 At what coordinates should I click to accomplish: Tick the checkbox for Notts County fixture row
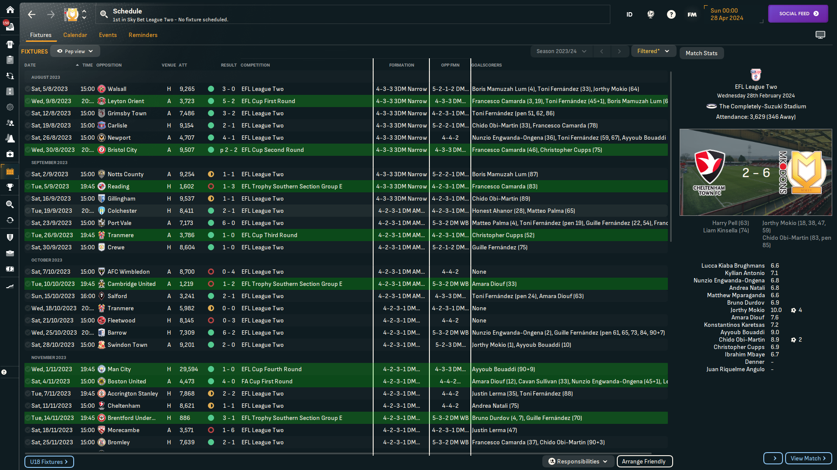coord(27,174)
